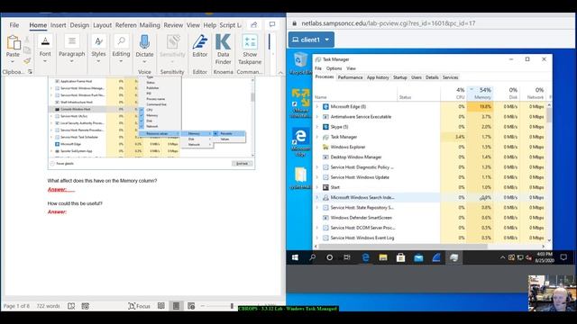577x324 pixels.
Task: Expand Microsoft Edge (8) process group
Action: click(317, 106)
